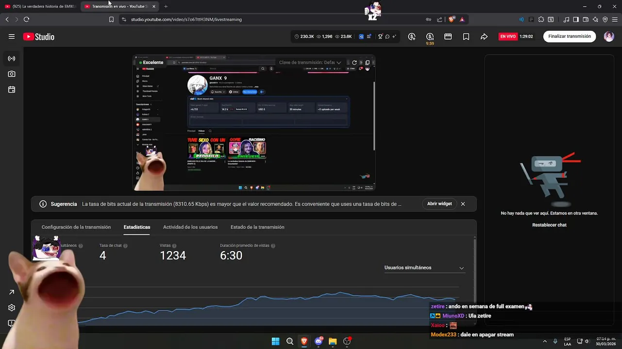Open a new browser tab

pyautogui.click(x=166, y=6)
